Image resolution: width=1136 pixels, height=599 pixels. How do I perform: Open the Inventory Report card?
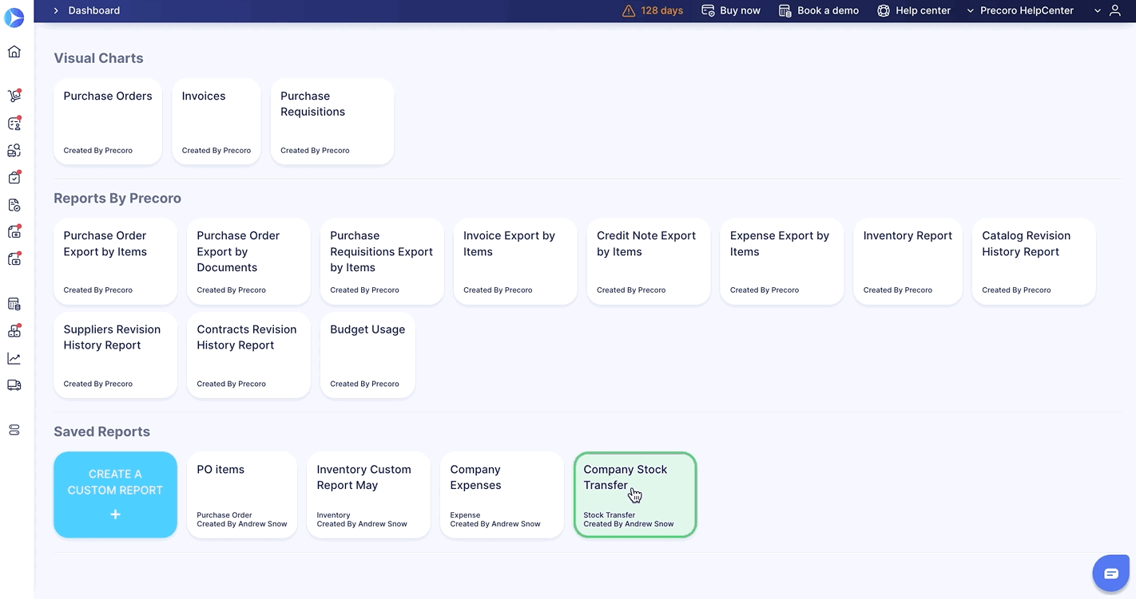(x=908, y=261)
